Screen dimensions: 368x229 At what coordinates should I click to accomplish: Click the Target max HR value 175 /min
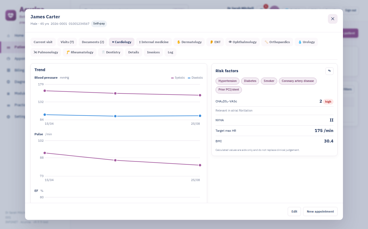(x=324, y=131)
